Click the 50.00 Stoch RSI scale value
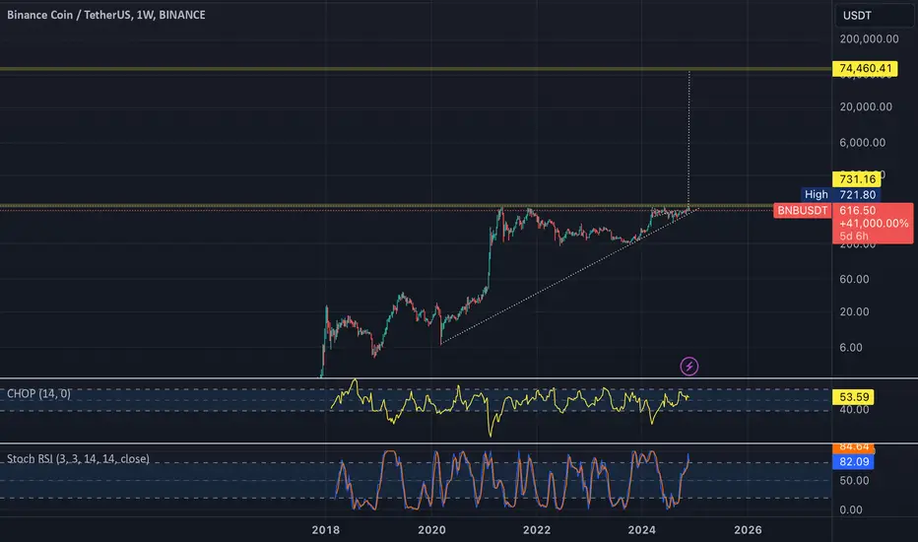Screen dimensions: 918x542 [x=854, y=481]
